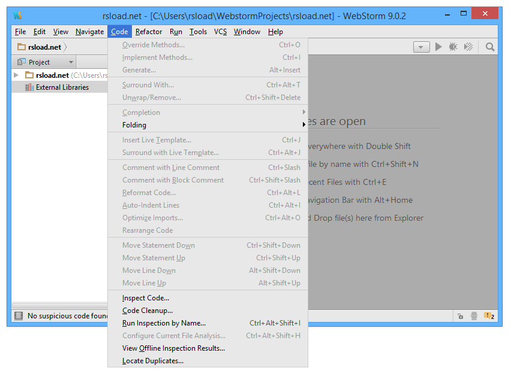Screen dimensions: 511x380
Task: Open the Navigate menu
Action: [x=89, y=32]
